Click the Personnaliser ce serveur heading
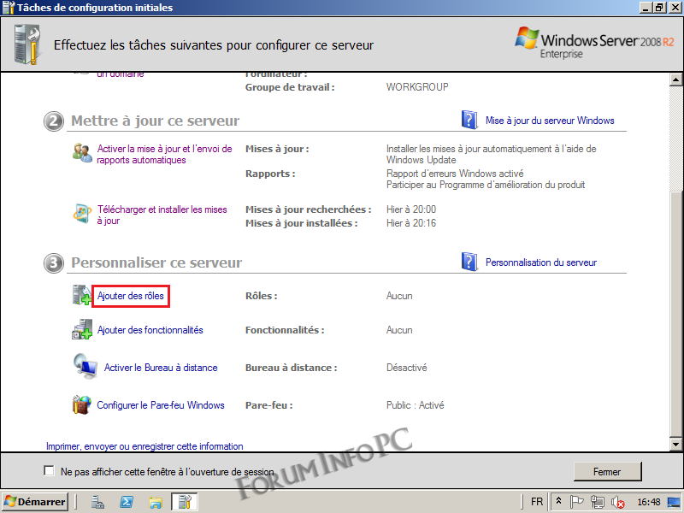 [x=156, y=262]
